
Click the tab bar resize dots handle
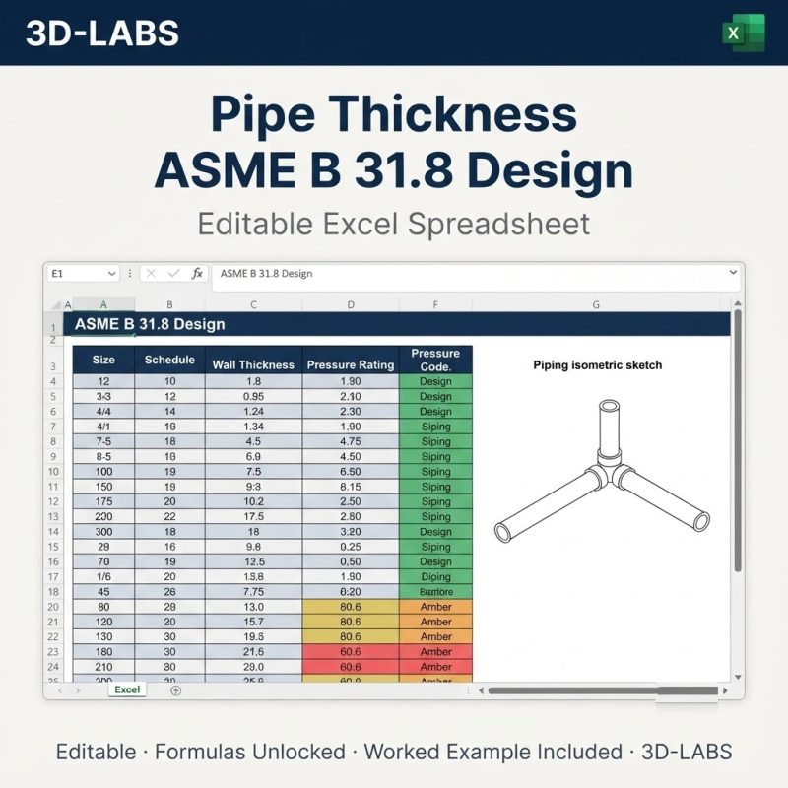click(x=467, y=690)
